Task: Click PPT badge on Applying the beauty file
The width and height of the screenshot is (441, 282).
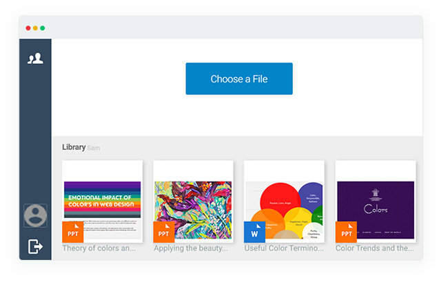Action: [164, 232]
